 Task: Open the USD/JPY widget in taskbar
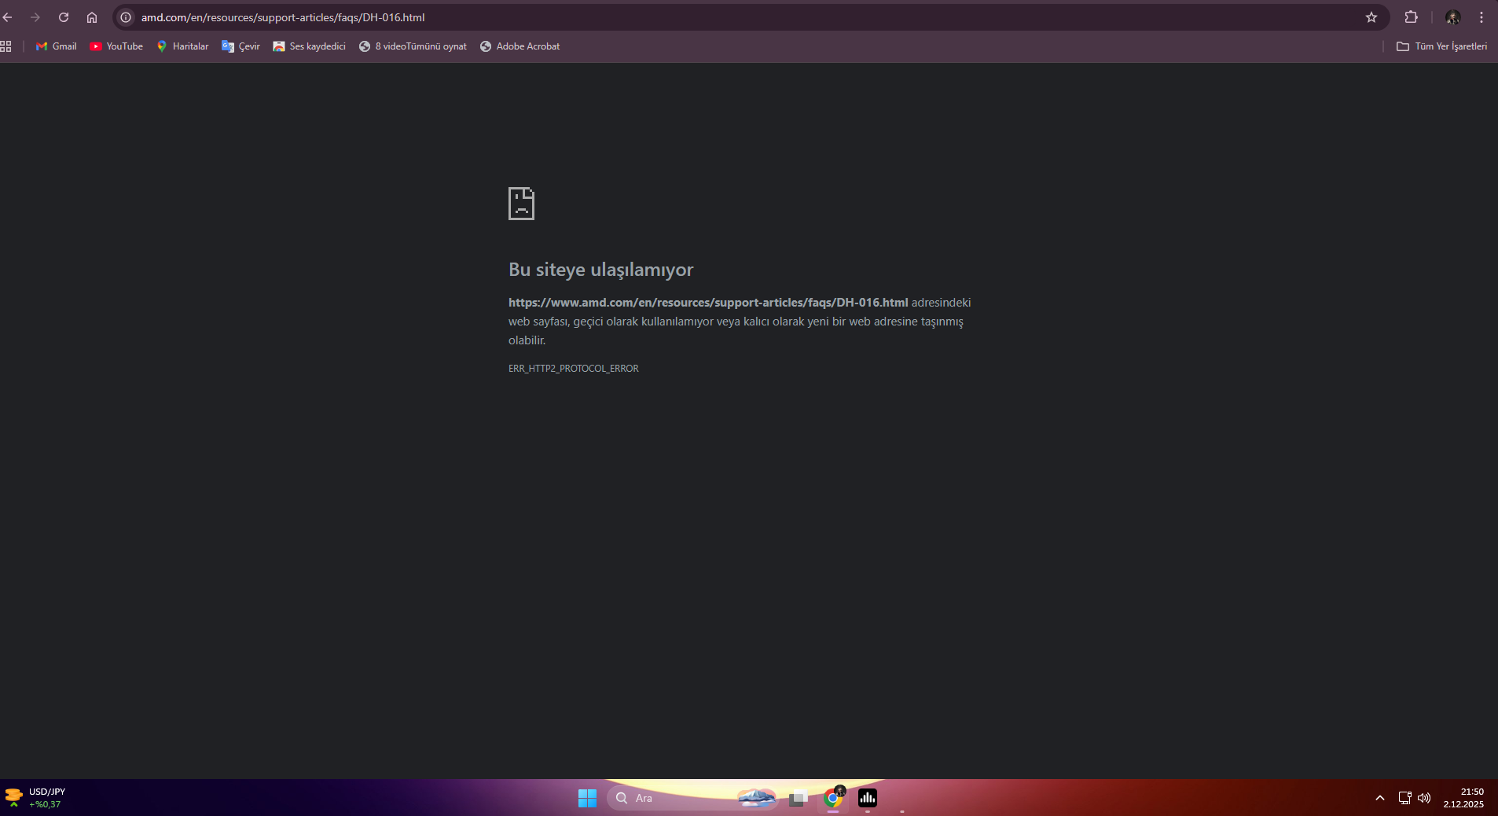[36, 798]
